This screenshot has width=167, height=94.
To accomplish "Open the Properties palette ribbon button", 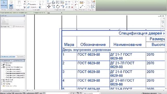I will click(x=11, y=6).
